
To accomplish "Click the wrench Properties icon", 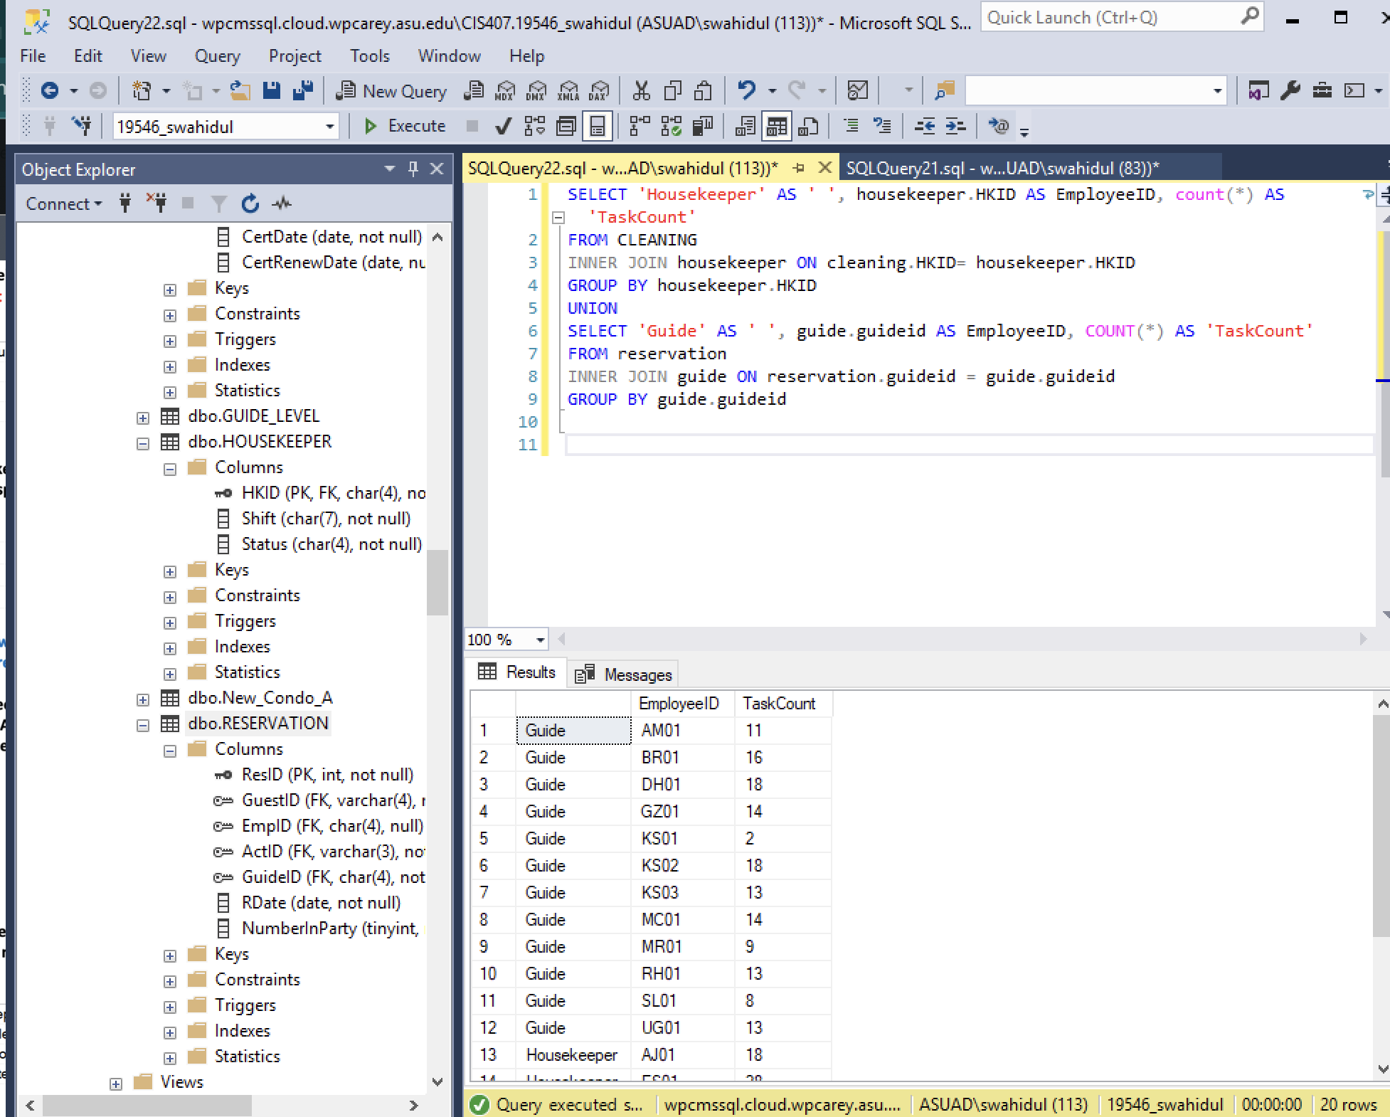I will pos(1290,90).
